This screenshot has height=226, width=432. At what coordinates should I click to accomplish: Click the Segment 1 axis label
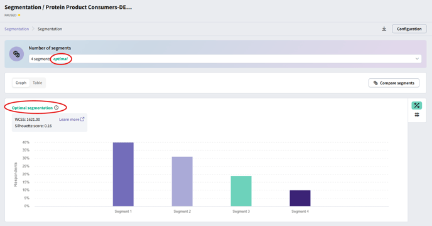pyautogui.click(x=123, y=212)
